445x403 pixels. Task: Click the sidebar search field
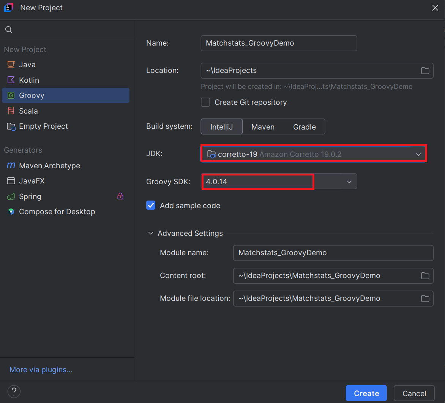coord(67,30)
